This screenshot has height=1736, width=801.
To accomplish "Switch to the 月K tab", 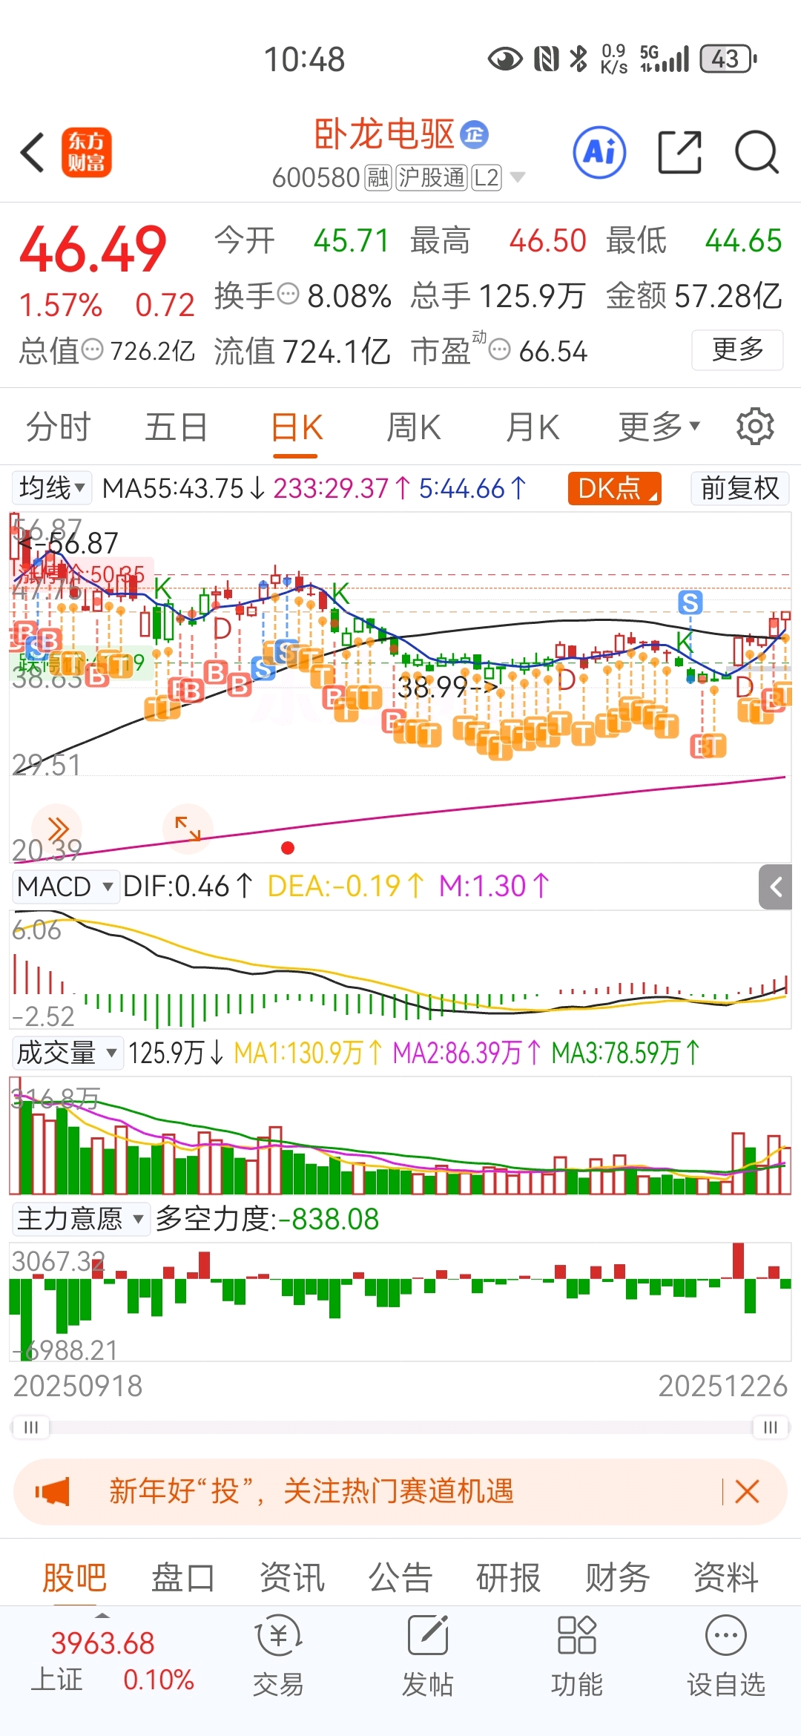I will [x=533, y=427].
